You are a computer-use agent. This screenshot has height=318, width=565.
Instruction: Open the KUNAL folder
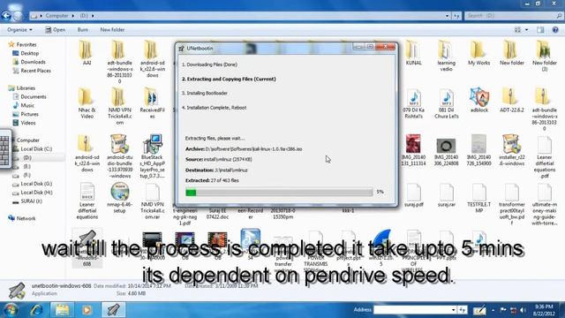tap(413, 53)
